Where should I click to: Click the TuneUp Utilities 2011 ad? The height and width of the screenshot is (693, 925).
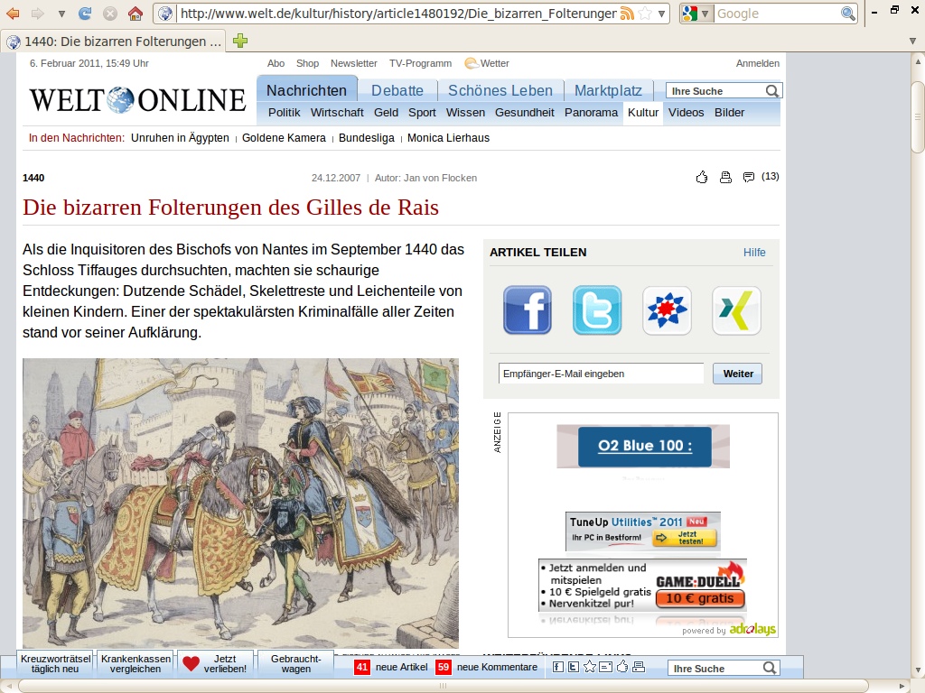coord(643,531)
